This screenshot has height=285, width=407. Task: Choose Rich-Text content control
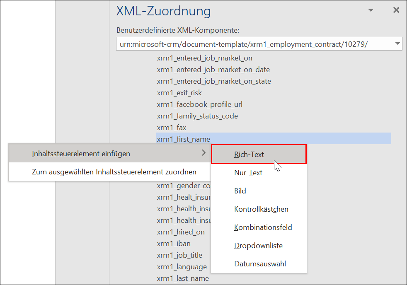point(249,155)
